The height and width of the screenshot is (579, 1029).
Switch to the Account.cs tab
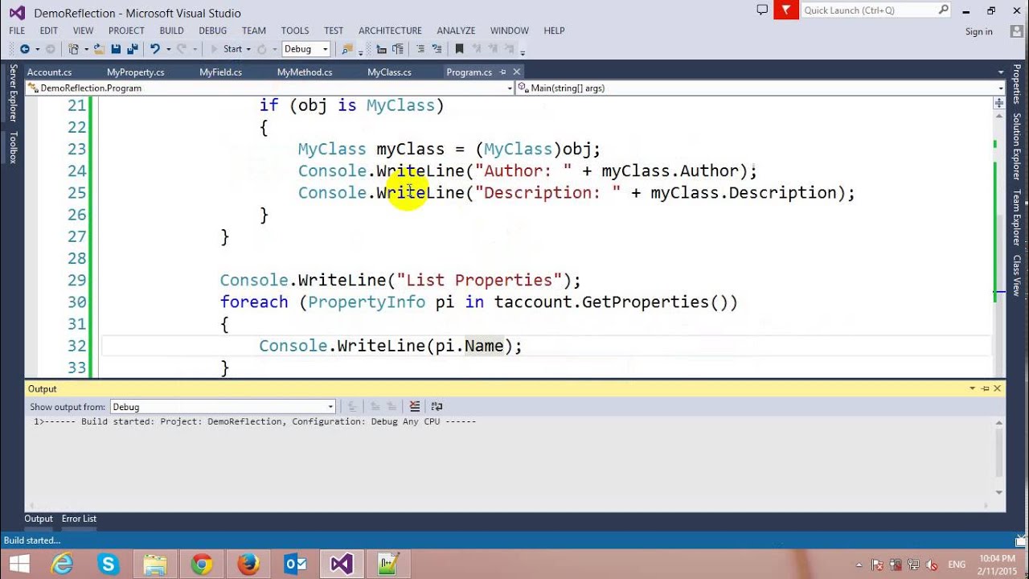click(x=50, y=72)
